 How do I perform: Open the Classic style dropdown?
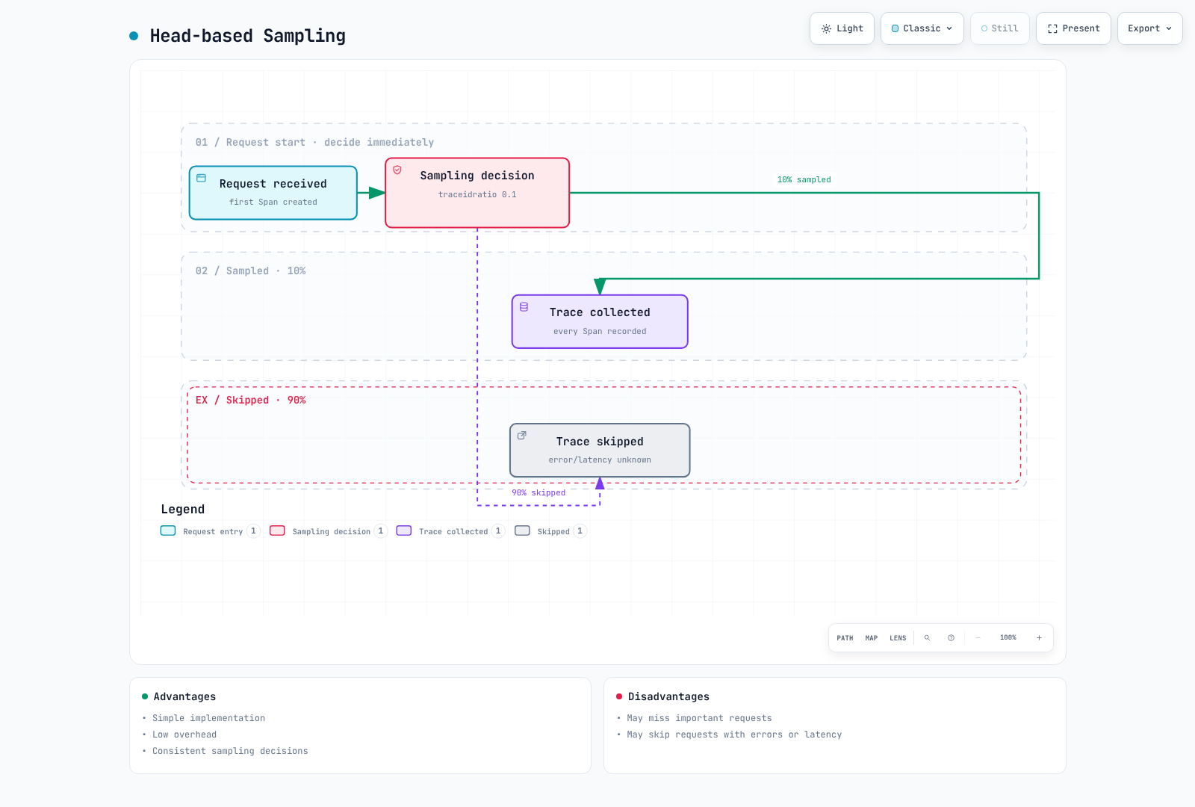tap(922, 28)
